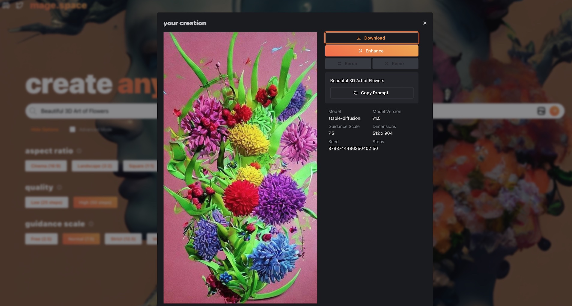Open the generated flowers artwork preview
Viewport: 572px width, 306px height.
[240, 168]
